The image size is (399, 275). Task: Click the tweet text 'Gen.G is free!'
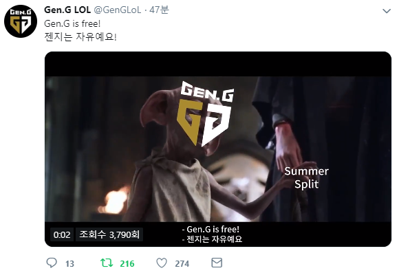[x=72, y=23]
